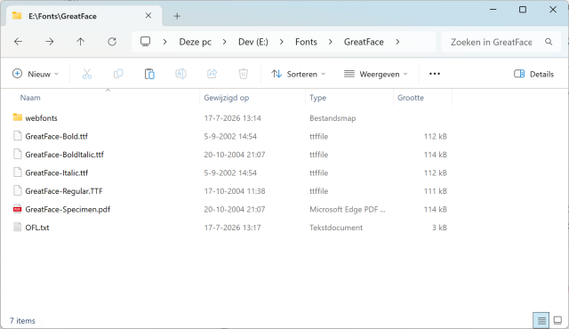The width and height of the screenshot is (569, 329).
Task: Toggle the Details pane
Action: (x=533, y=74)
